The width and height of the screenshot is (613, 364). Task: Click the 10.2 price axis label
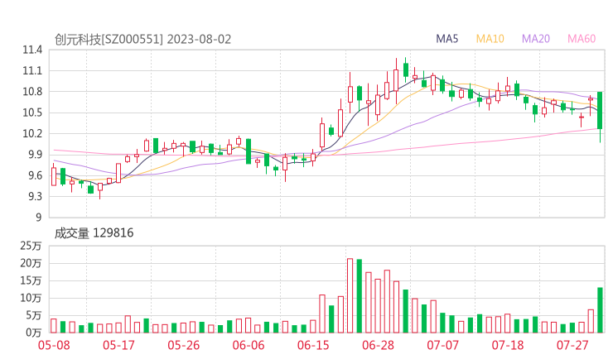[x=32, y=133]
